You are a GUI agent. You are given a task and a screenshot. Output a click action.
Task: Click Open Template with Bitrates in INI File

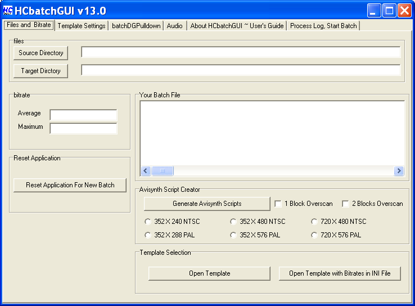pos(340,273)
